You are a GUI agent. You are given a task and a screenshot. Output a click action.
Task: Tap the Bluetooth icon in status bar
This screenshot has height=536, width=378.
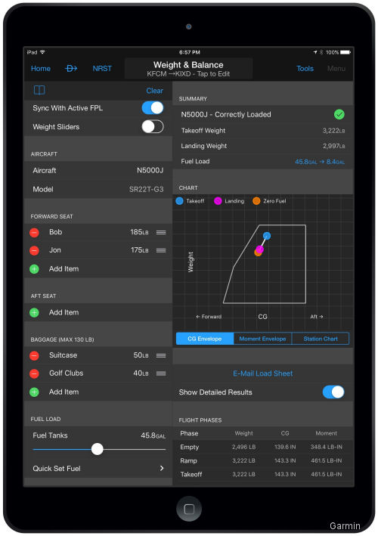click(x=321, y=52)
